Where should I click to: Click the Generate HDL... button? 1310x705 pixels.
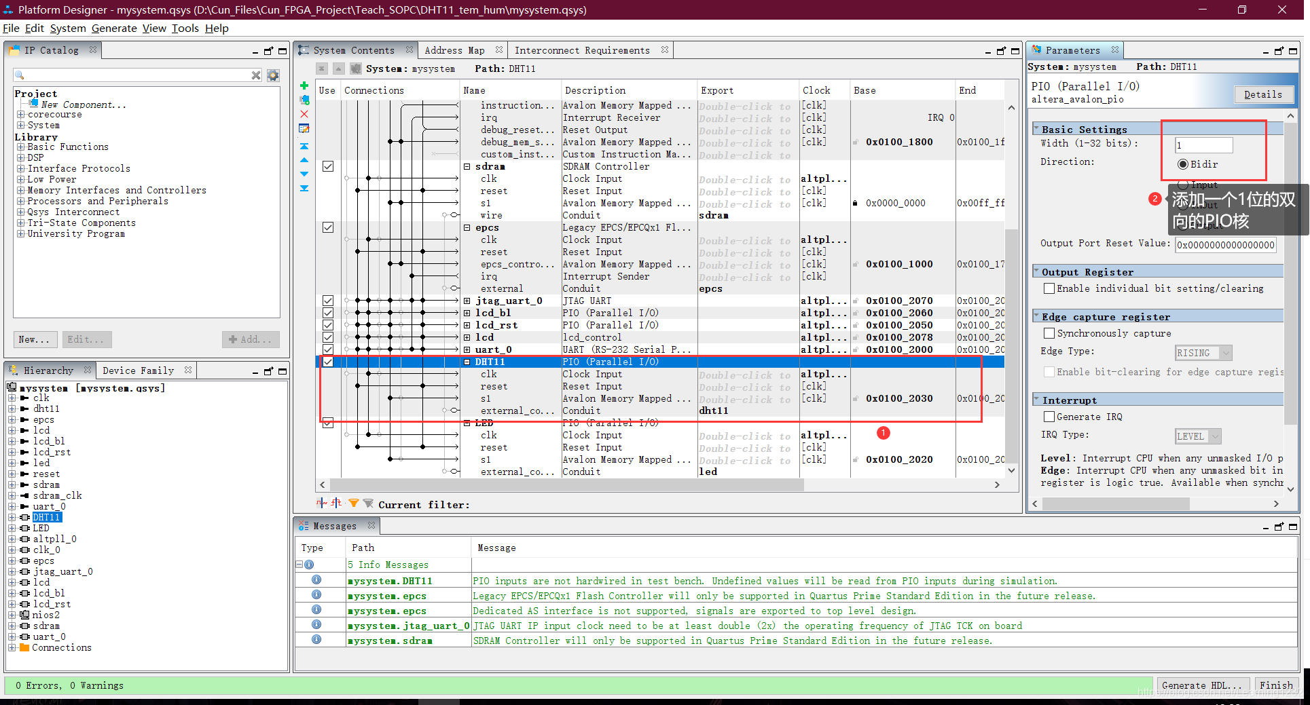click(1202, 685)
